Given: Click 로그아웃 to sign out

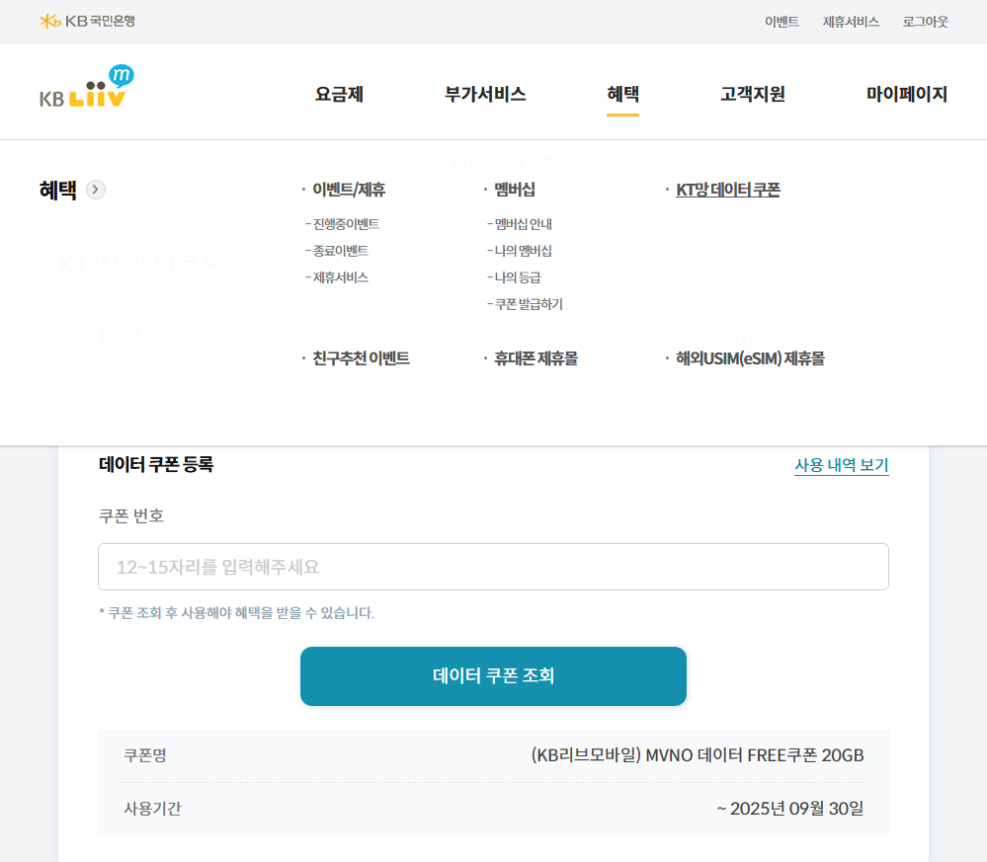Looking at the screenshot, I should [x=925, y=22].
